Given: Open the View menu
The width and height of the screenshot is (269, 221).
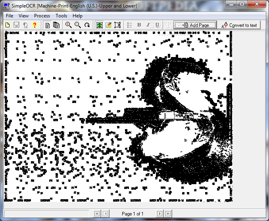Looking at the screenshot, I should [23, 16].
